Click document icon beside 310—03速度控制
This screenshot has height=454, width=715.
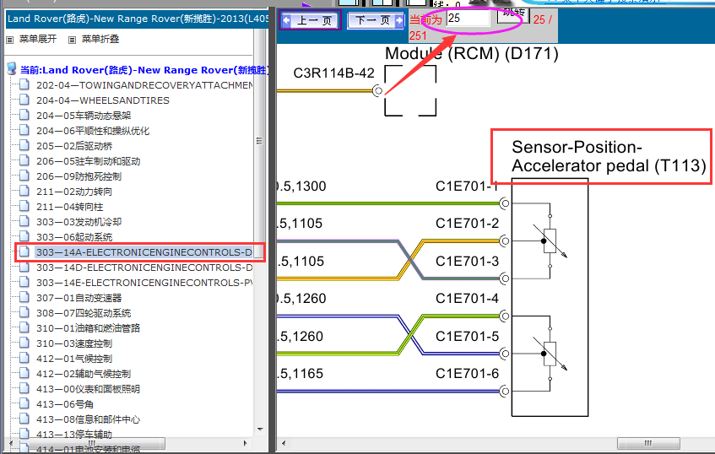(24, 343)
